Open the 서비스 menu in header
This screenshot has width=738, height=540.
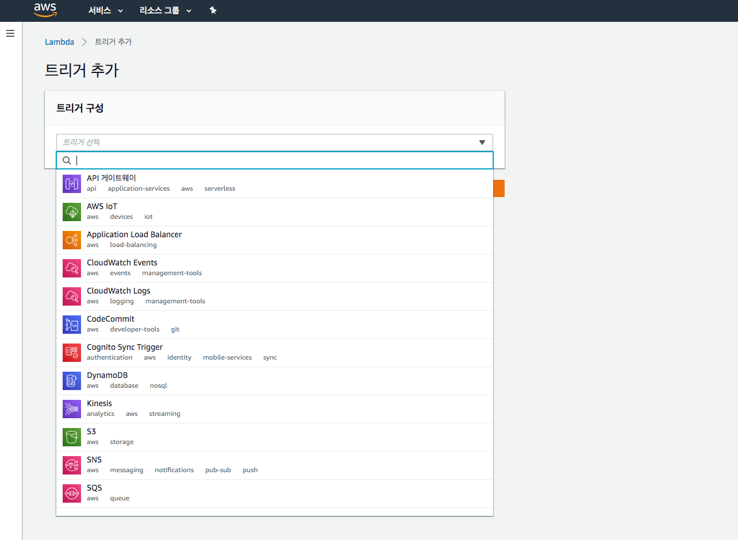tap(106, 10)
